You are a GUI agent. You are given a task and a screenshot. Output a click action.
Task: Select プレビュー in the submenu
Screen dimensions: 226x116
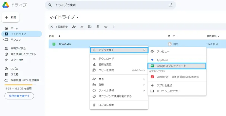[x=177, y=51]
